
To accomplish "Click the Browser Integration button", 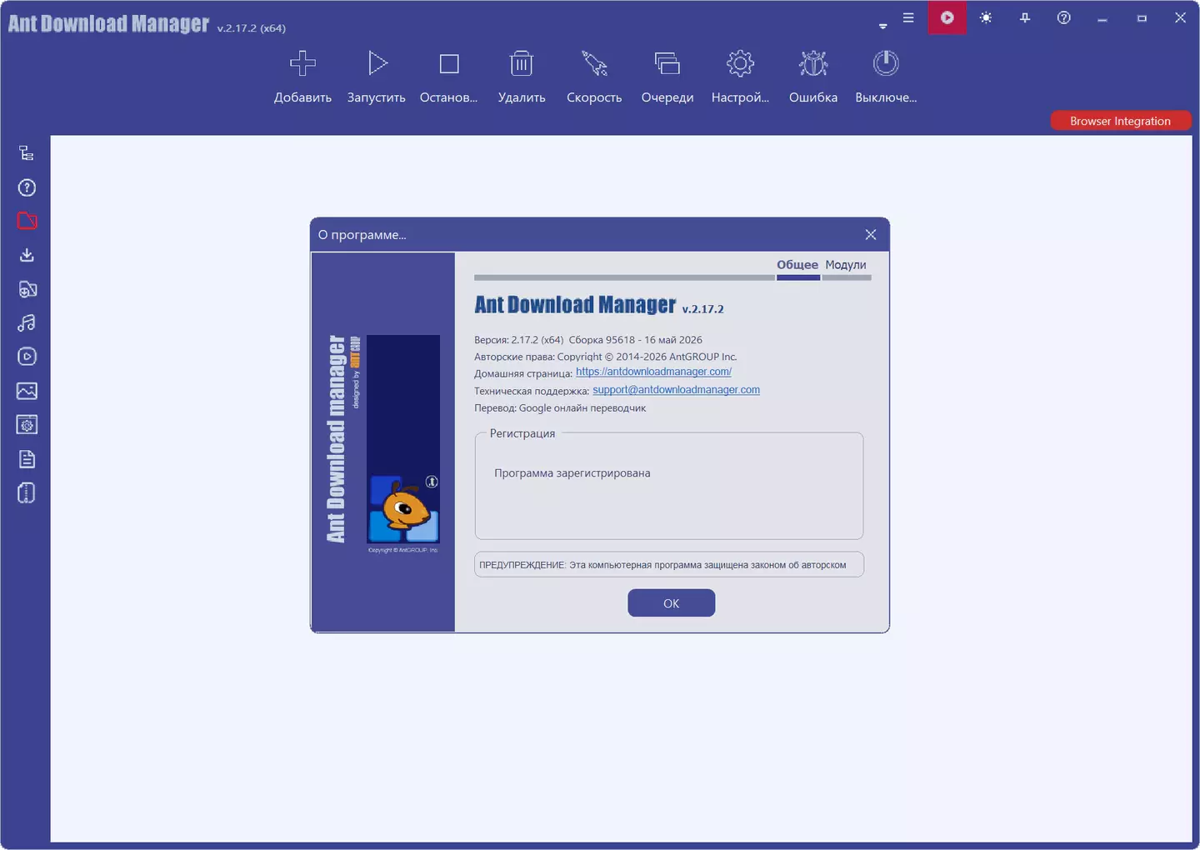I will click(x=1121, y=121).
